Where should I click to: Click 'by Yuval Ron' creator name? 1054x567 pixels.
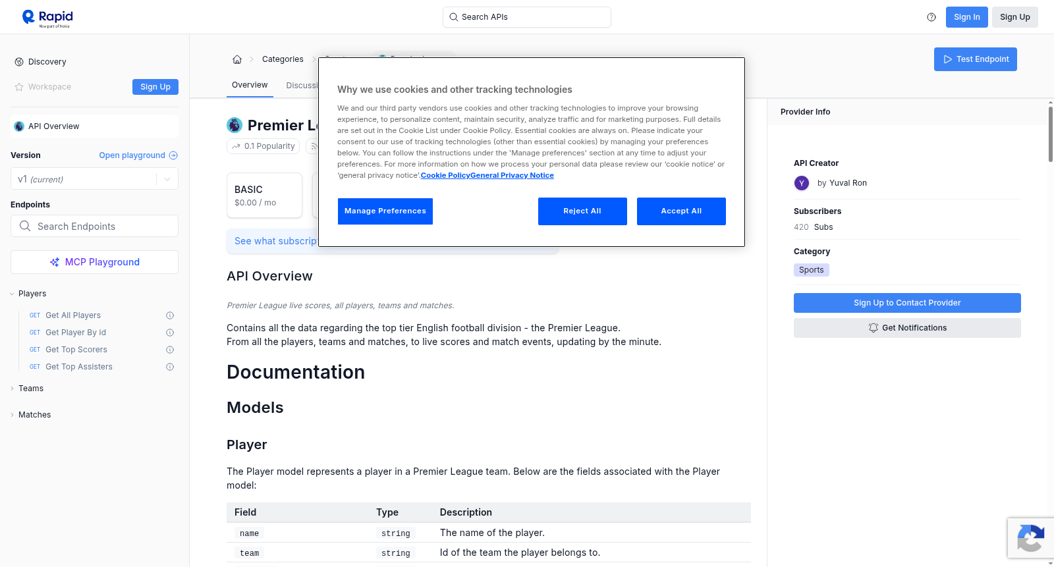click(x=842, y=183)
